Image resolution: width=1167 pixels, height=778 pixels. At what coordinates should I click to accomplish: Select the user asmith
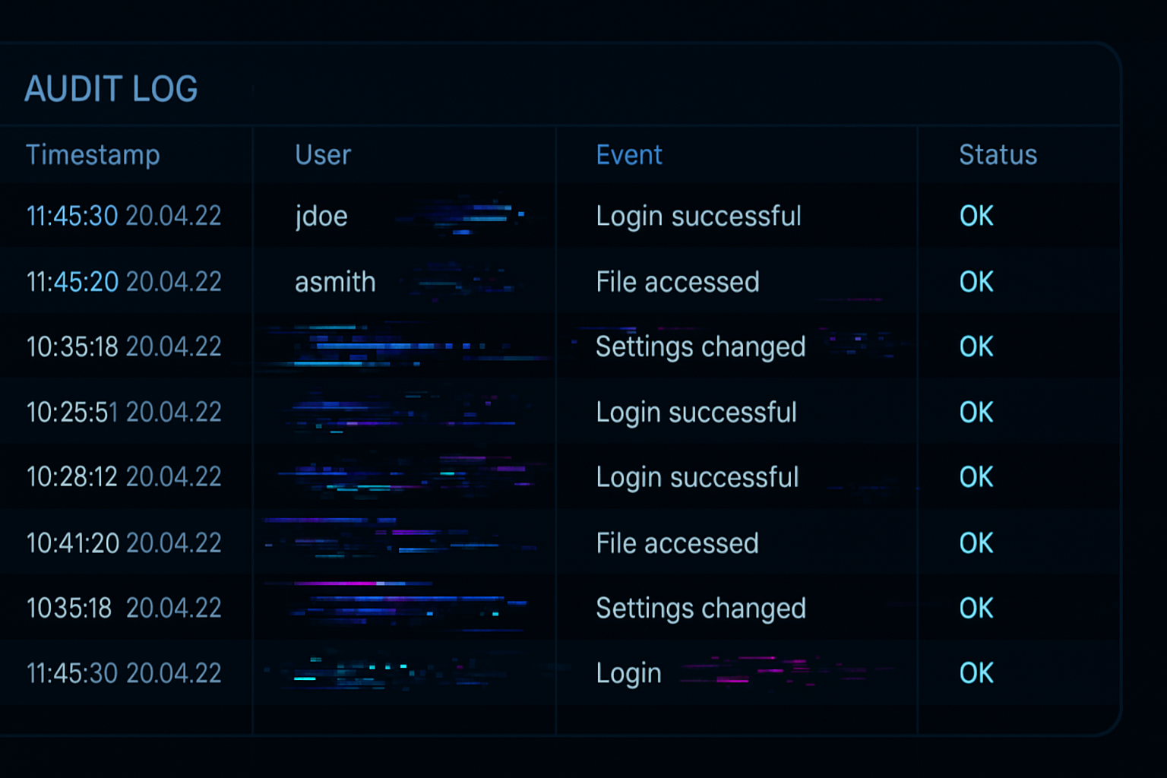[x=335, y=282]
